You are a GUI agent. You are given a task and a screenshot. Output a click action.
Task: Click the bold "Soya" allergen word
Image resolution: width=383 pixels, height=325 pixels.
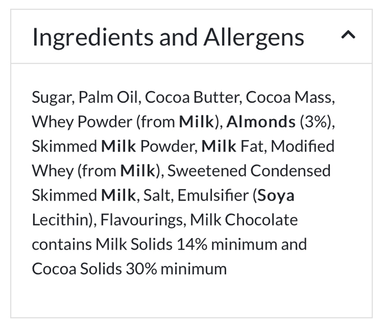[x=275, y=195]
